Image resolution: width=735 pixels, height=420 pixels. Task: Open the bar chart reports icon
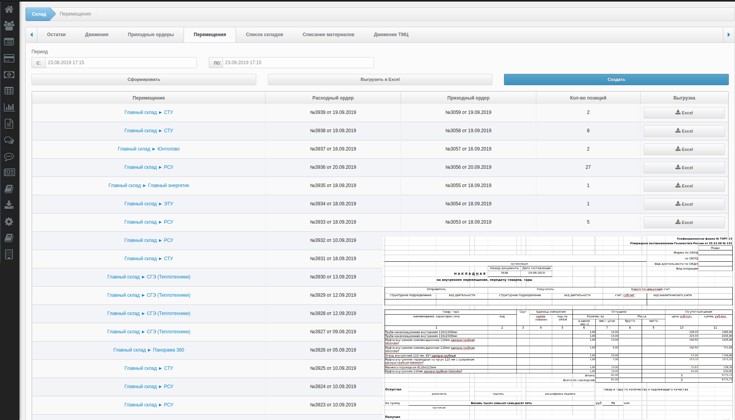(9, 107)
